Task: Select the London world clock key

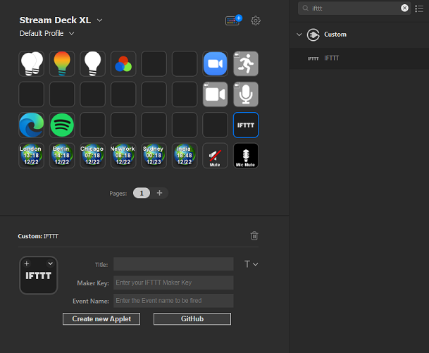Action: pos(32,156)
